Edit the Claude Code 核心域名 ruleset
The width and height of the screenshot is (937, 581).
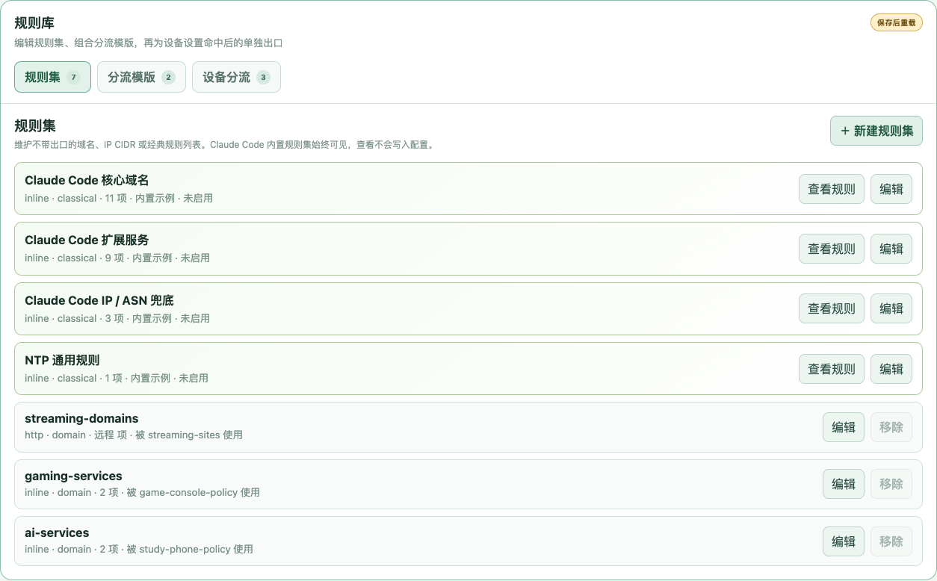coord(891,189)
